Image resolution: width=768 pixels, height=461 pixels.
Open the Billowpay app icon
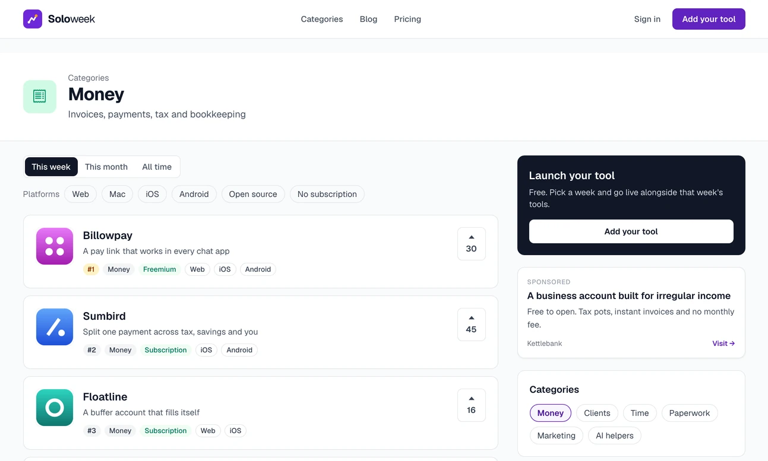pos(55,246)
